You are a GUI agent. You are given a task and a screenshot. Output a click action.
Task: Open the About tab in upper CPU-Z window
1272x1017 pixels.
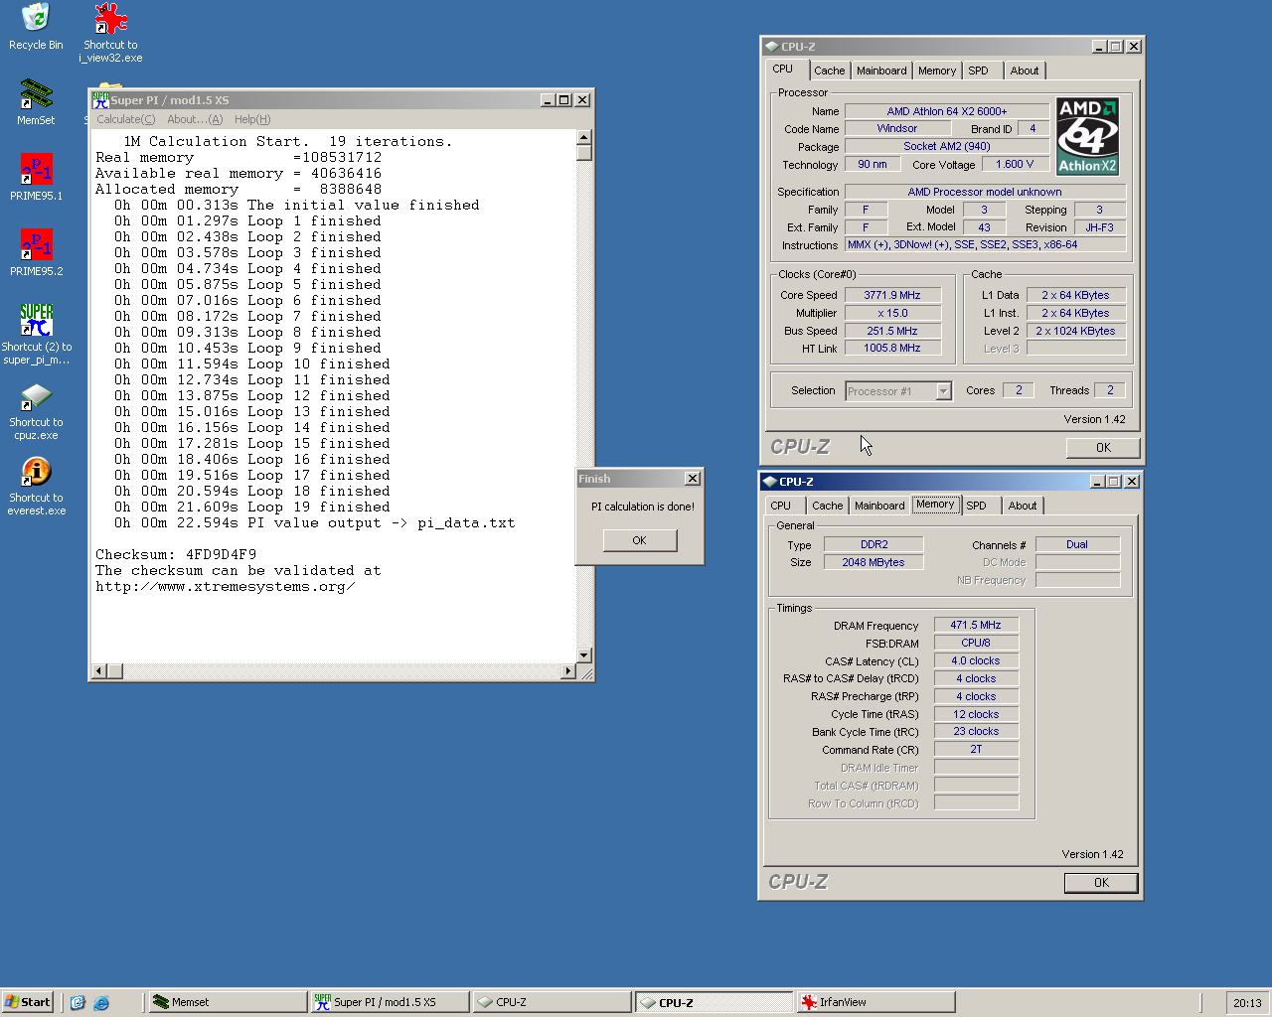(1025, 71)
